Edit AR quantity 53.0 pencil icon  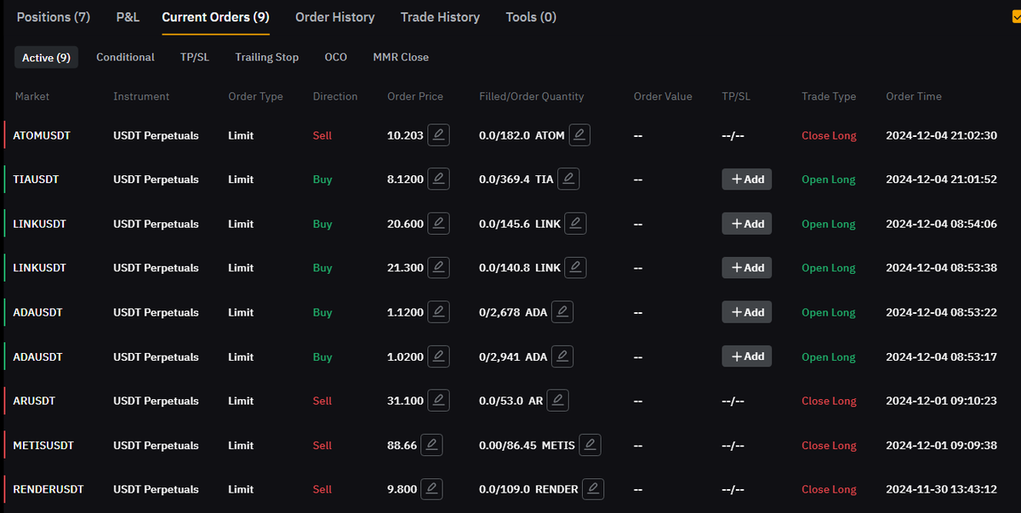[x=558, y=401]
